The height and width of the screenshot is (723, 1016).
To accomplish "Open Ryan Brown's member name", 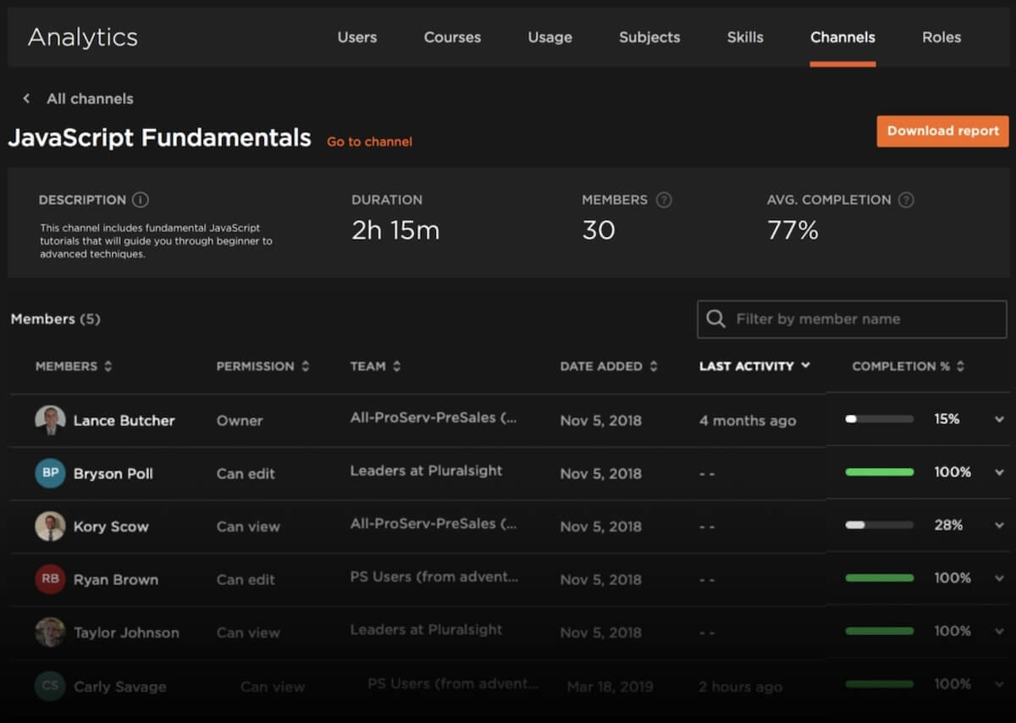I will tap(116, 580).
